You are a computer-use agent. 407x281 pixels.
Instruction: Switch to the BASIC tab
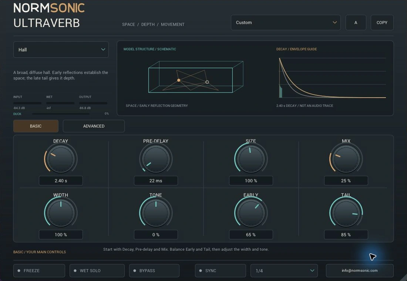click(36, 126)
